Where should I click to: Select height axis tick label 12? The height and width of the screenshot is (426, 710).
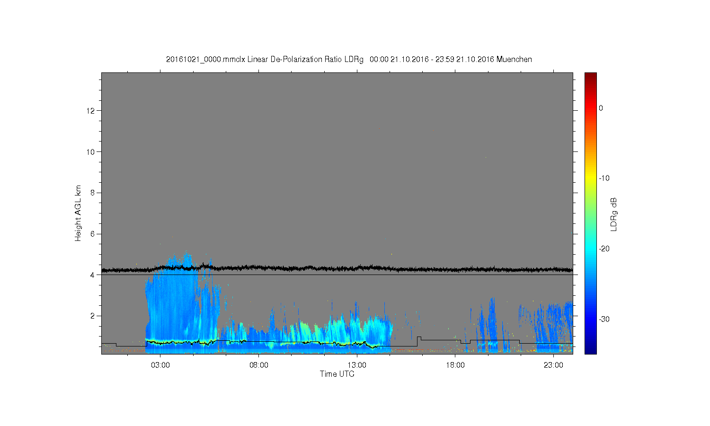click(91, 111)
